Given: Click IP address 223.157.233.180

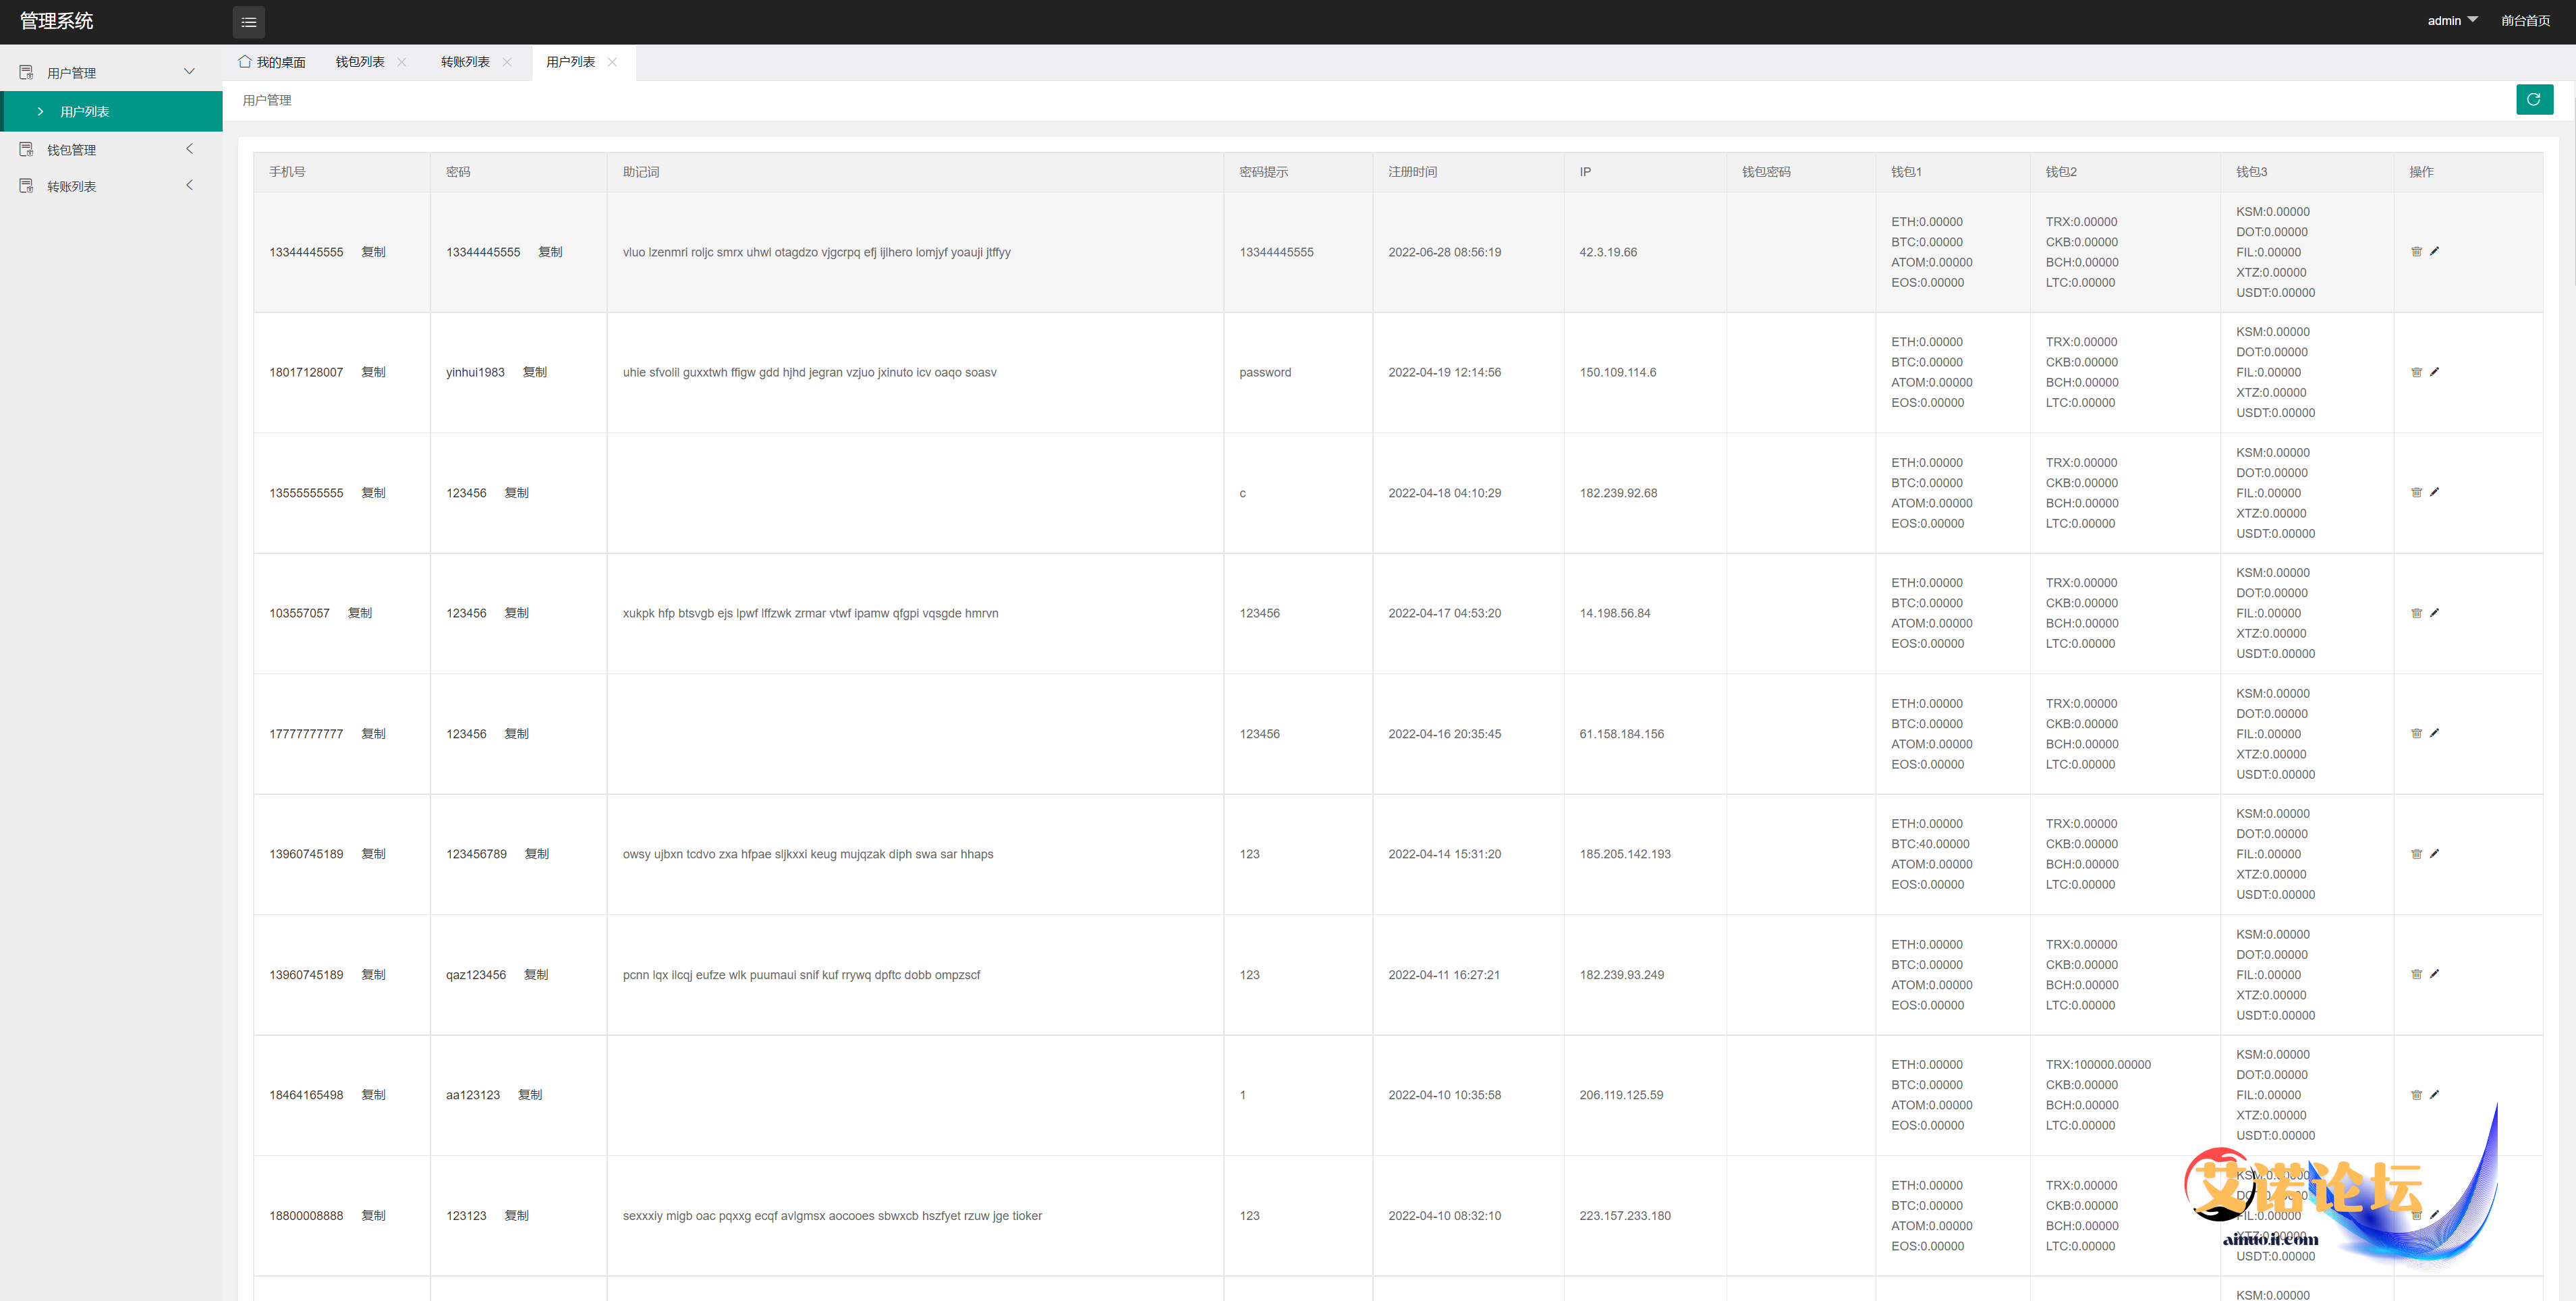Looking at the screenshot, I should click(1625, 1216).
